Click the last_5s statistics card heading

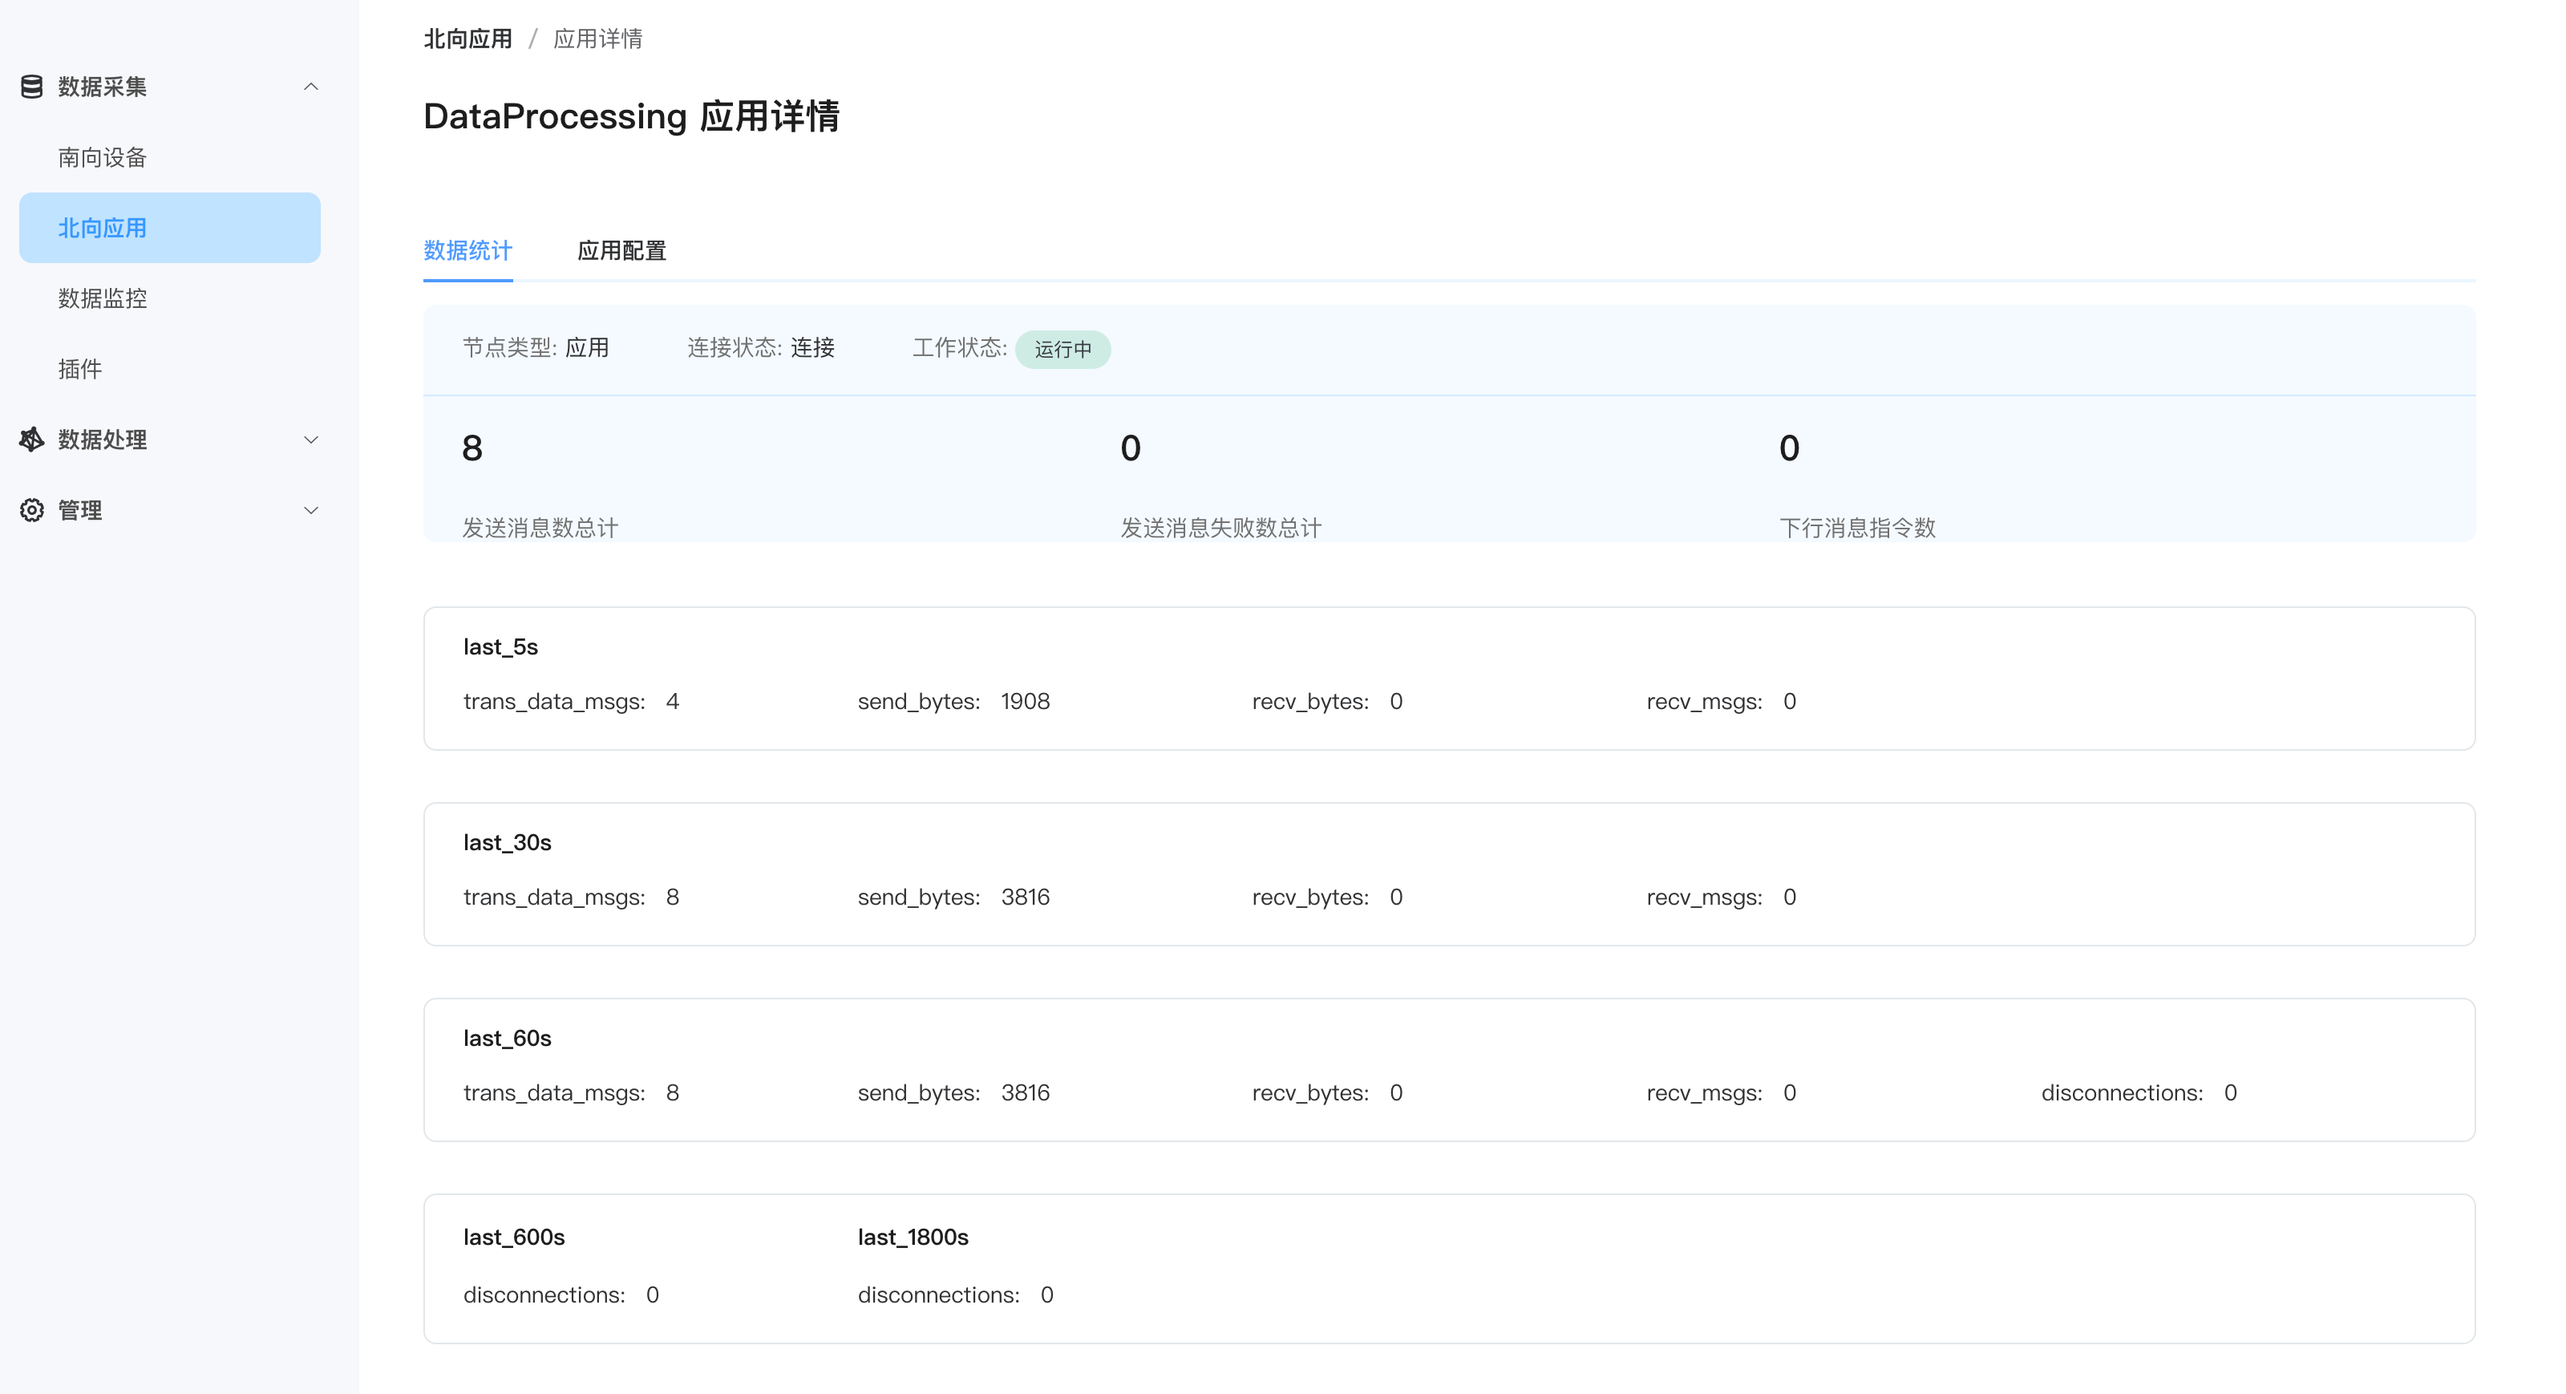tap(500, 646)
